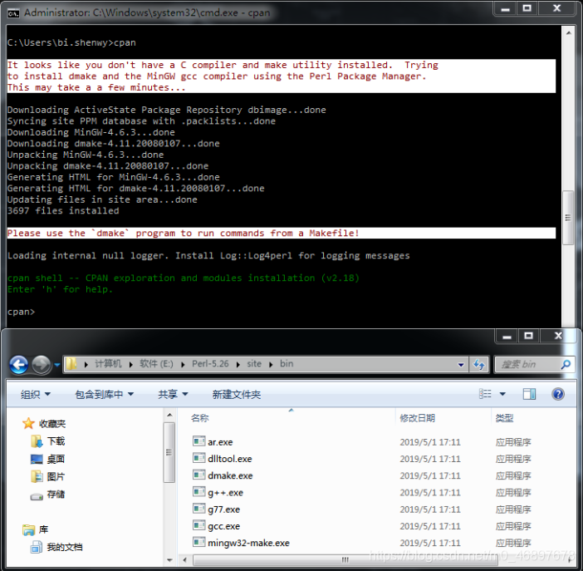Click the cmd.exe title bar icon

click(x=13, y=13)
